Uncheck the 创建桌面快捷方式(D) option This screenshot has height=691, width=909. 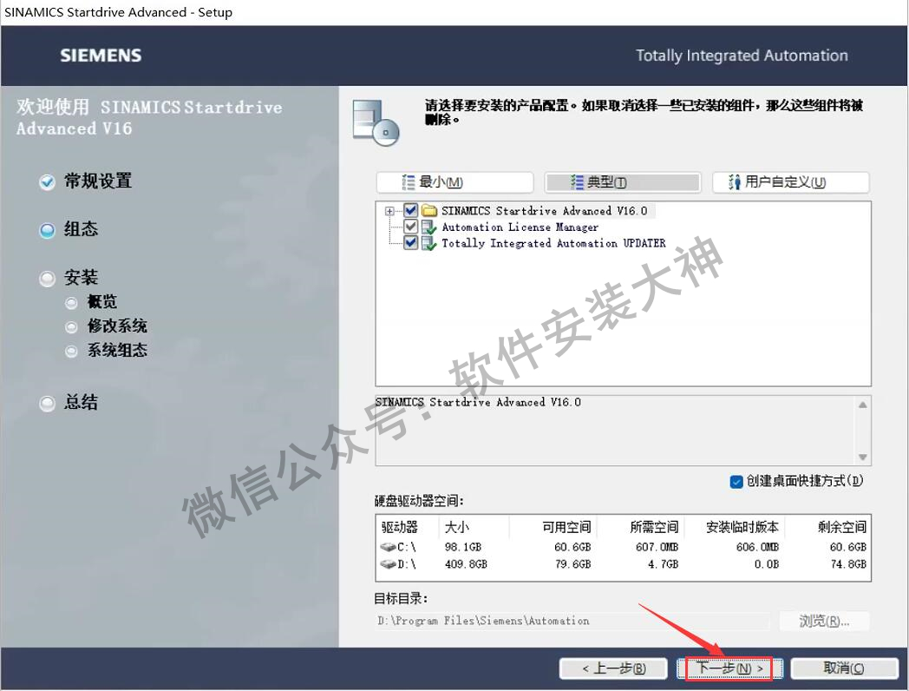[x=736, y=482]
